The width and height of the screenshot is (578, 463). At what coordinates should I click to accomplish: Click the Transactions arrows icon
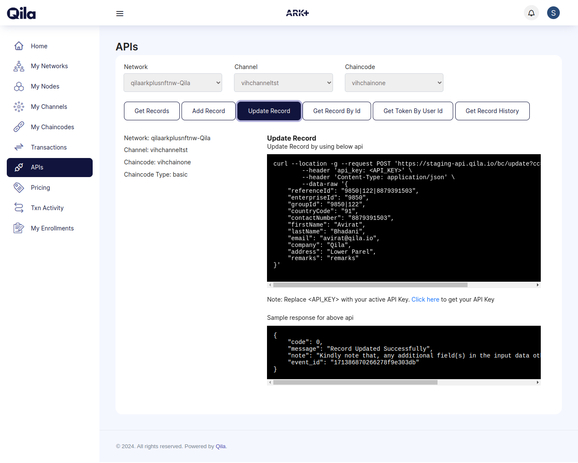click(19, 147)
